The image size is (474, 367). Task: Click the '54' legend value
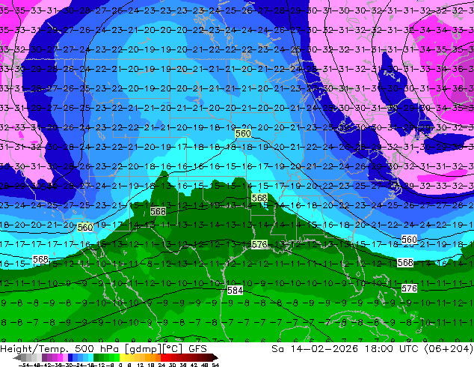[215, 365]
